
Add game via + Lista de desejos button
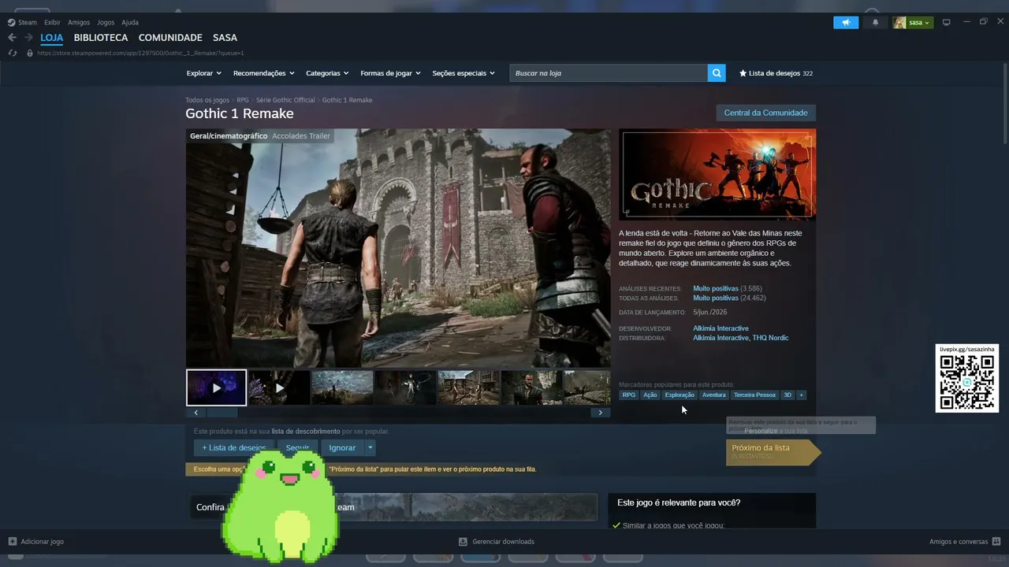(x=234, y=447)
